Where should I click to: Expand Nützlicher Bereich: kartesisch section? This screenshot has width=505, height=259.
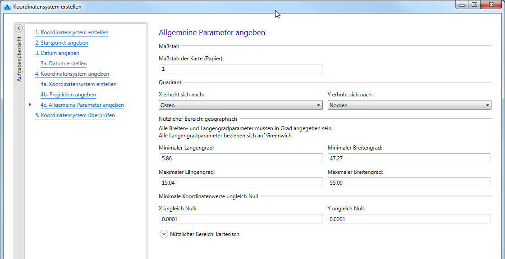164,234
